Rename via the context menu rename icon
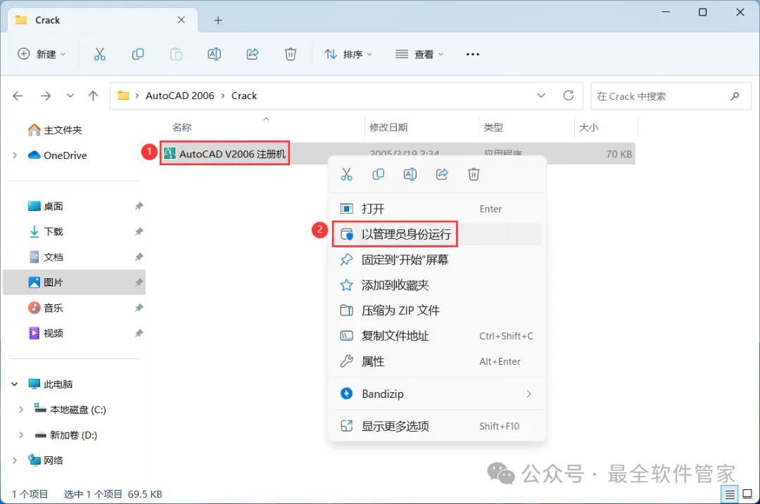This screenshot has height=504, width=760. [410, 174]
